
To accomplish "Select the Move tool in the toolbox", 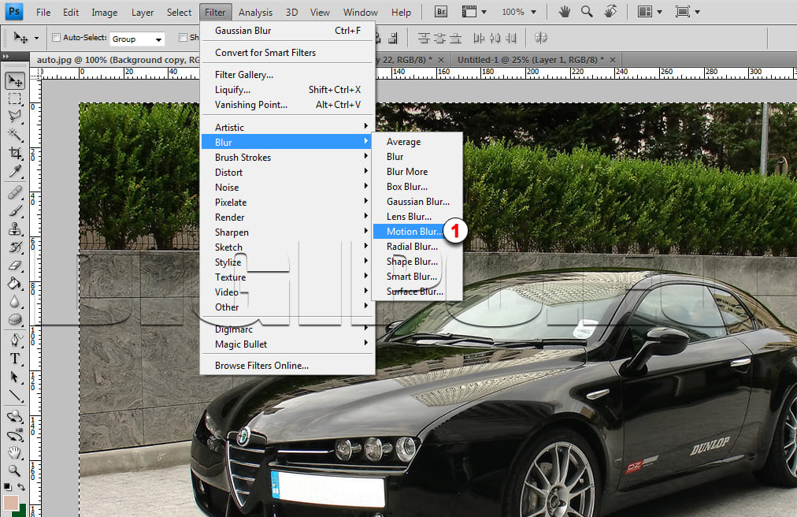I will point(15,81).
